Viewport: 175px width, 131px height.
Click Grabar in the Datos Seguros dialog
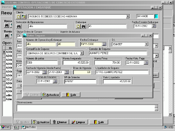[32, 94]
